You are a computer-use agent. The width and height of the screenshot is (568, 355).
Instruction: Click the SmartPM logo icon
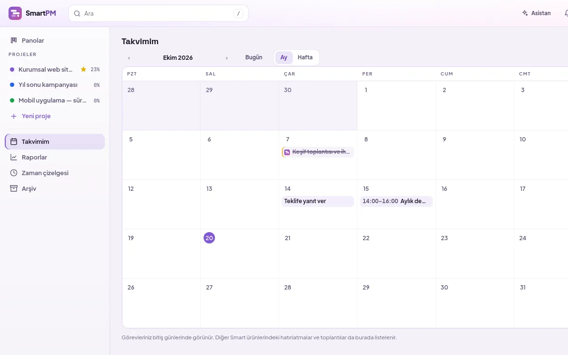tap(15, 13)
